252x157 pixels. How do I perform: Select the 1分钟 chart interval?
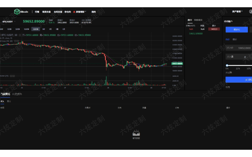tap(9, 29)
